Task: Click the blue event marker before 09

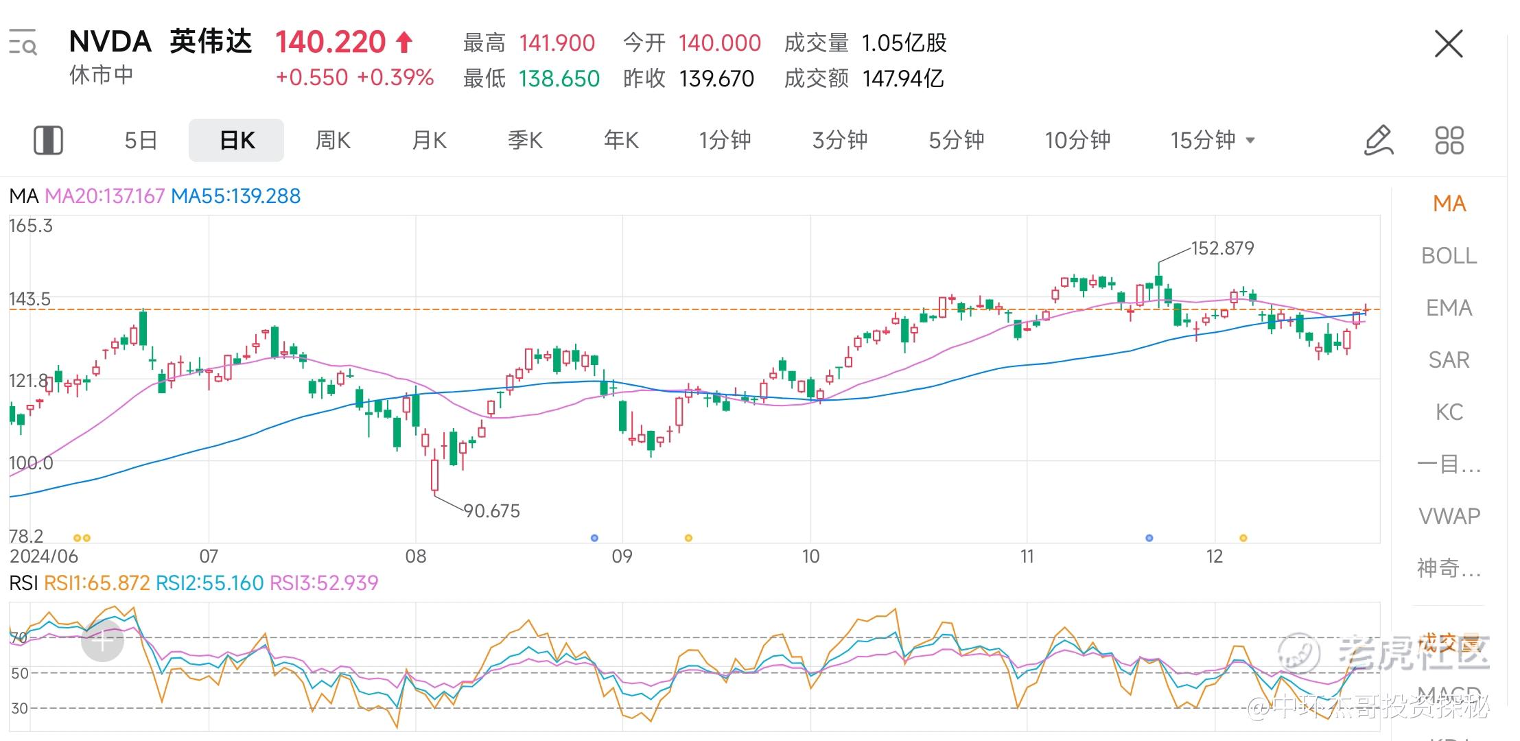Action: (x=594, y=538)
